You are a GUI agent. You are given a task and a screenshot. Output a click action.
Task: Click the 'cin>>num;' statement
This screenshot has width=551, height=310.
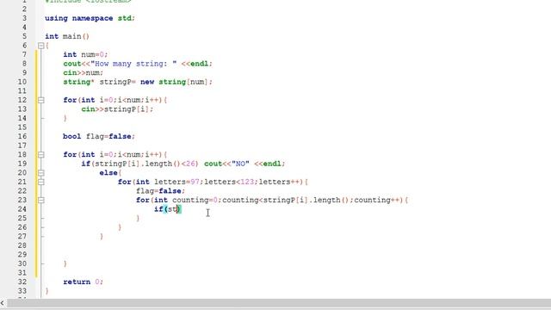[84, 72]
